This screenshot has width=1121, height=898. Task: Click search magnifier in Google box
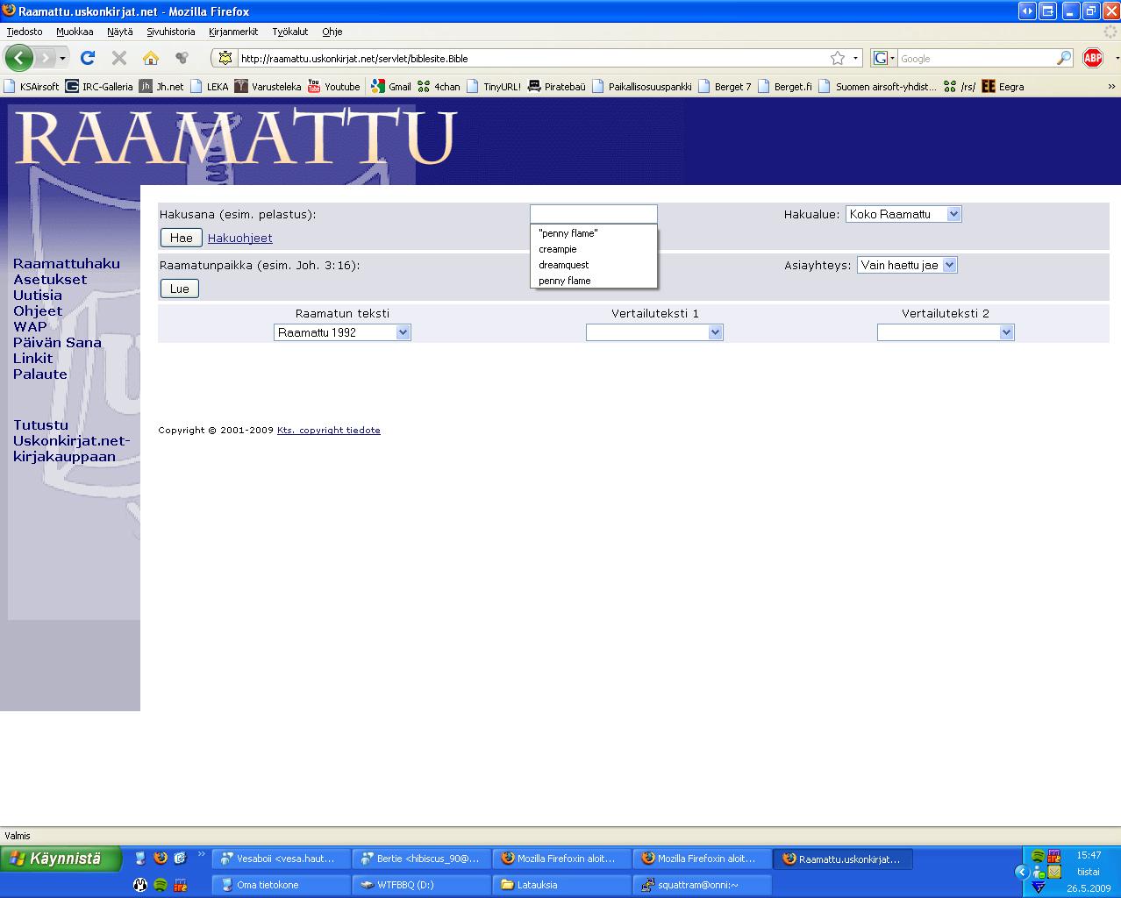point(1063,59)
